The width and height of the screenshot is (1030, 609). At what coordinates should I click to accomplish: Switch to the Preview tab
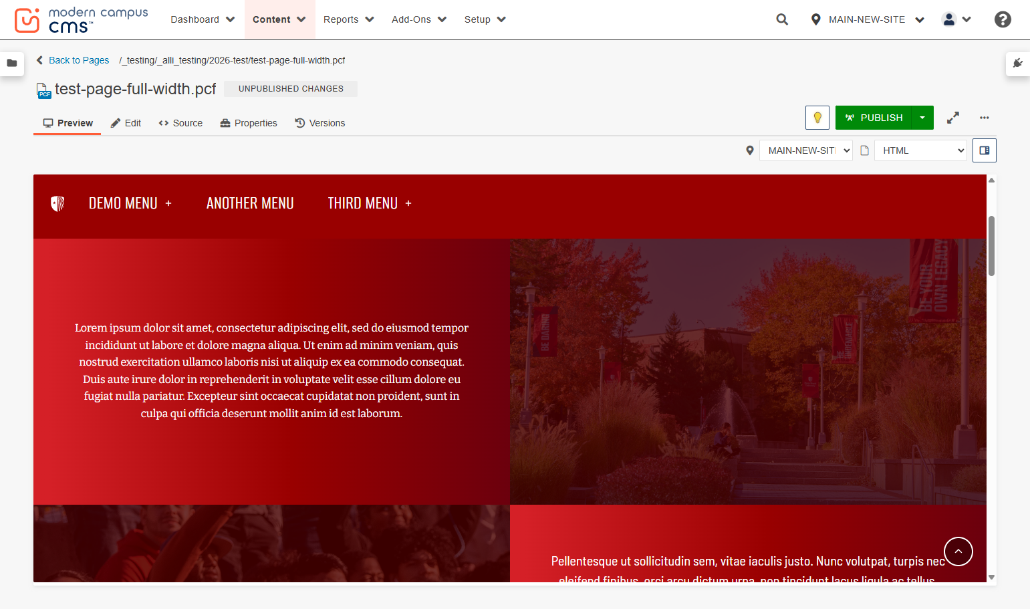pos(68,123)
